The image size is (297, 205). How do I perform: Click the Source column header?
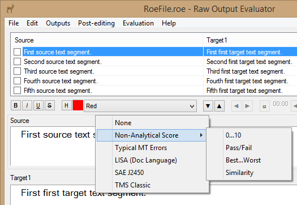(x=107, y=40)
